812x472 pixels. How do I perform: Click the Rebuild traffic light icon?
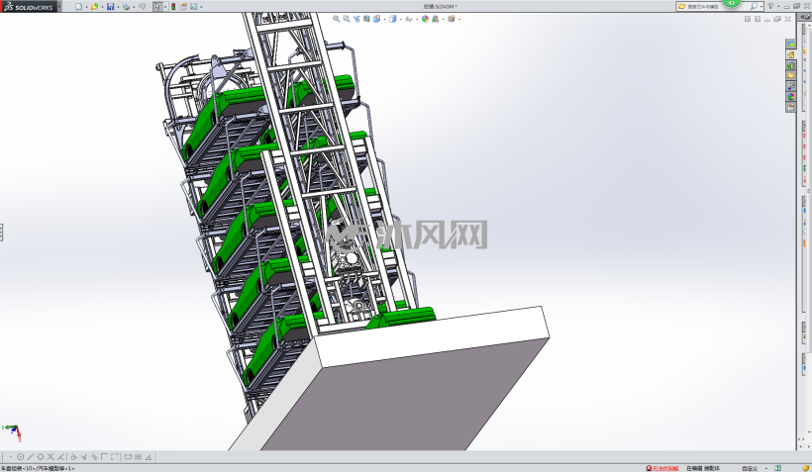coord(173,6)
